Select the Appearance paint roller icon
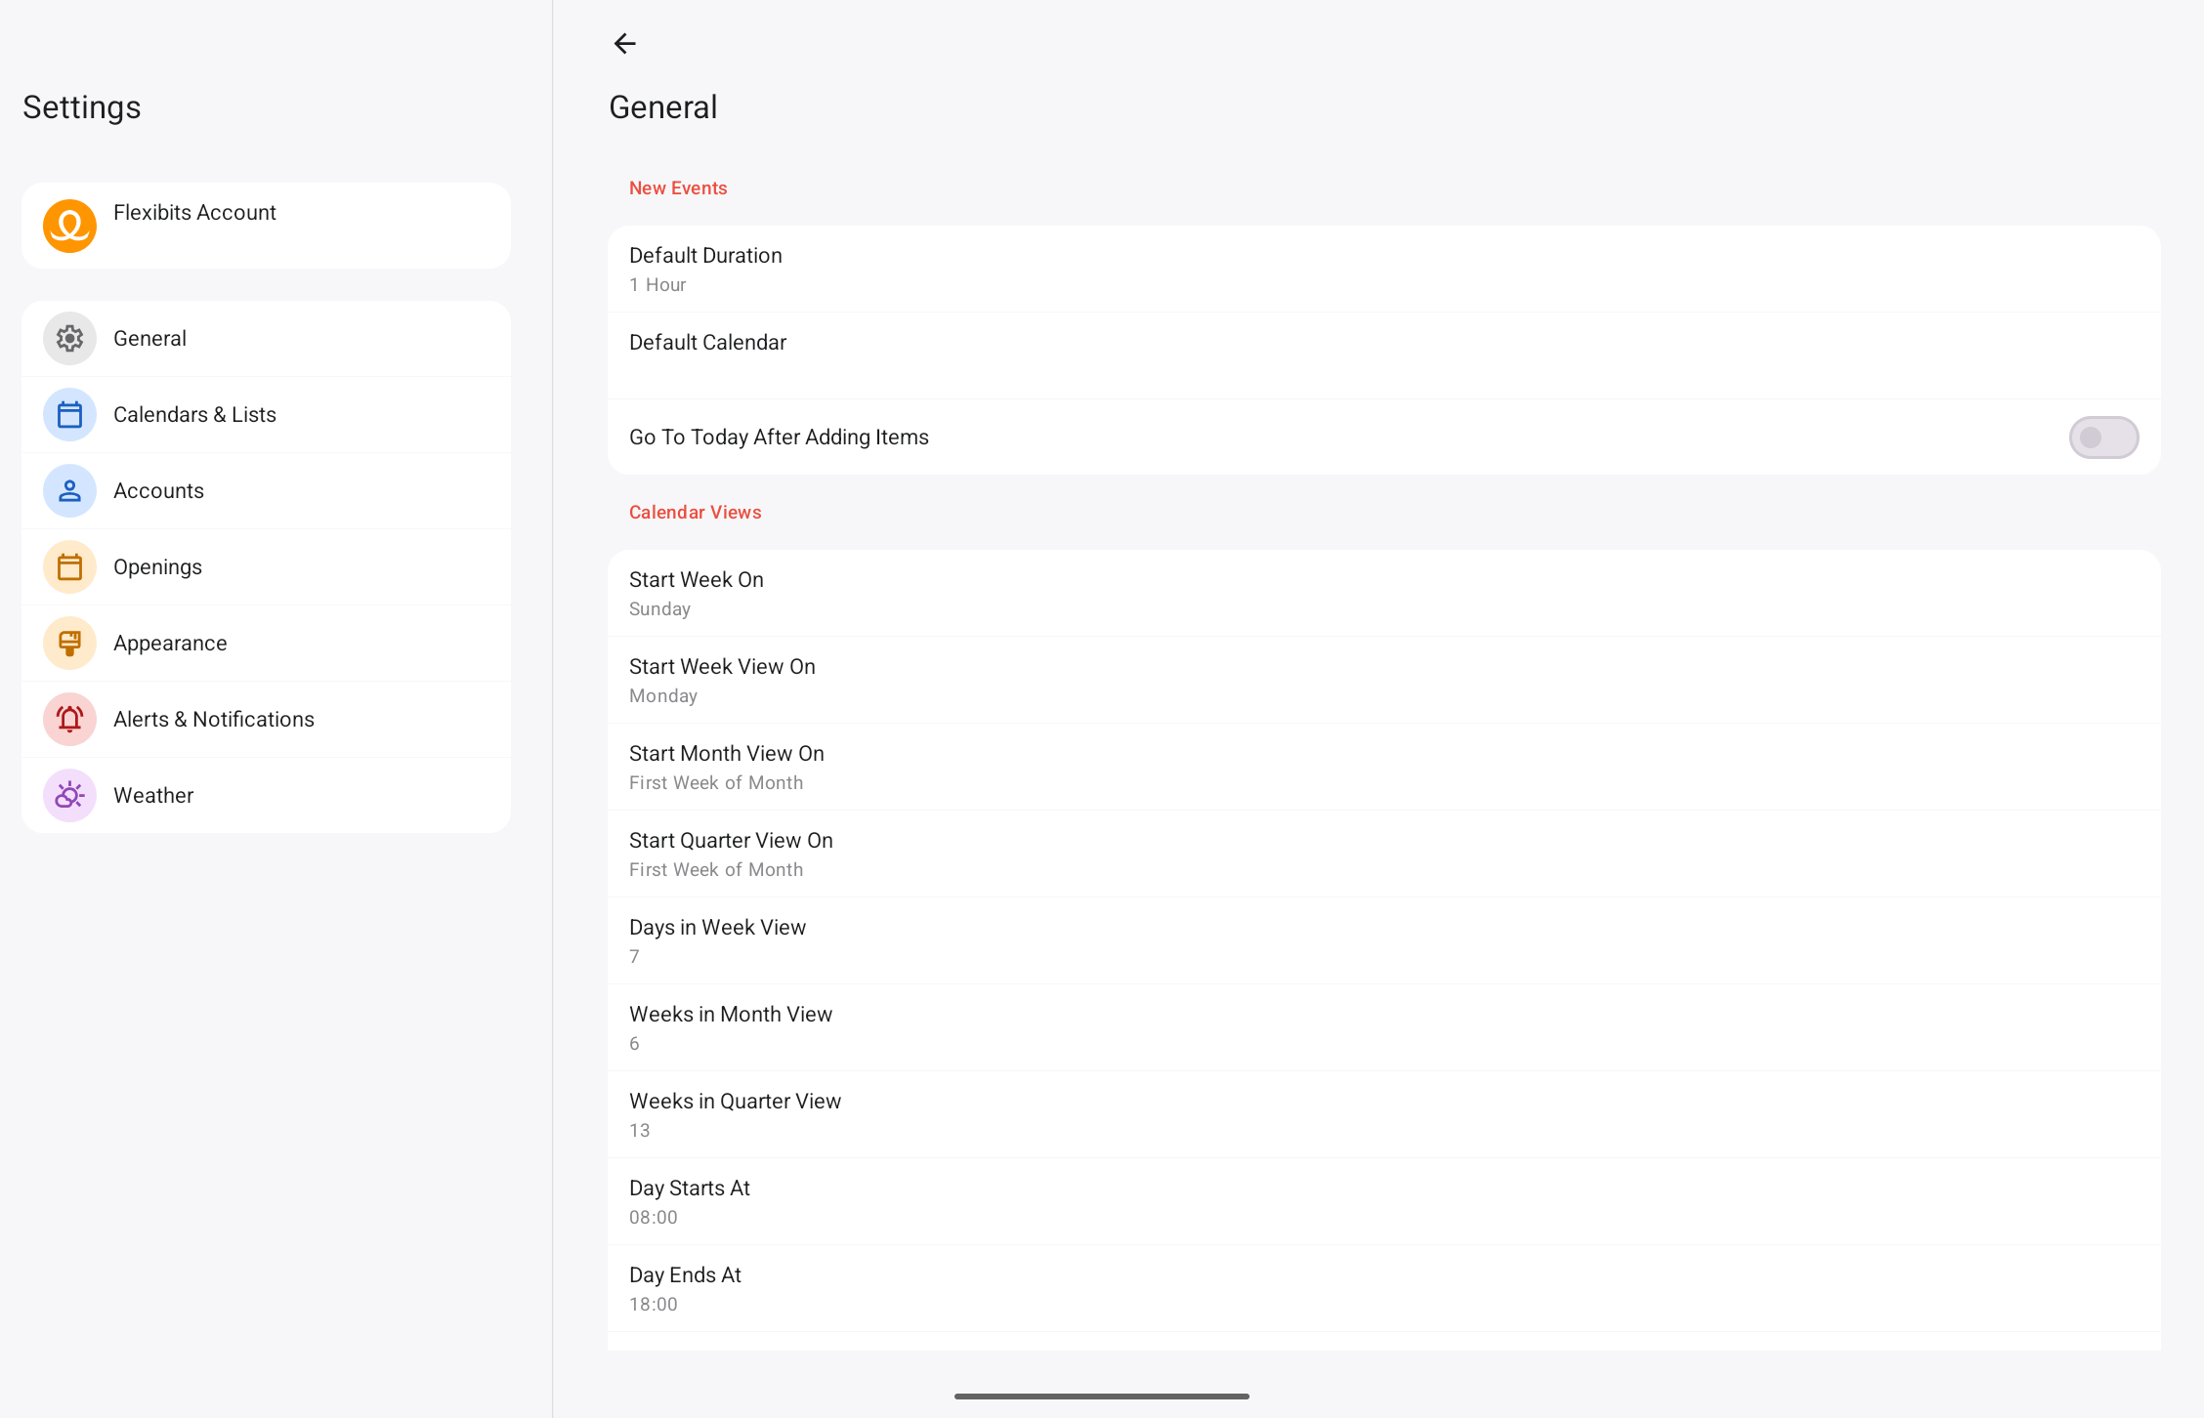2204x1418 pixels. coord(69,643)
